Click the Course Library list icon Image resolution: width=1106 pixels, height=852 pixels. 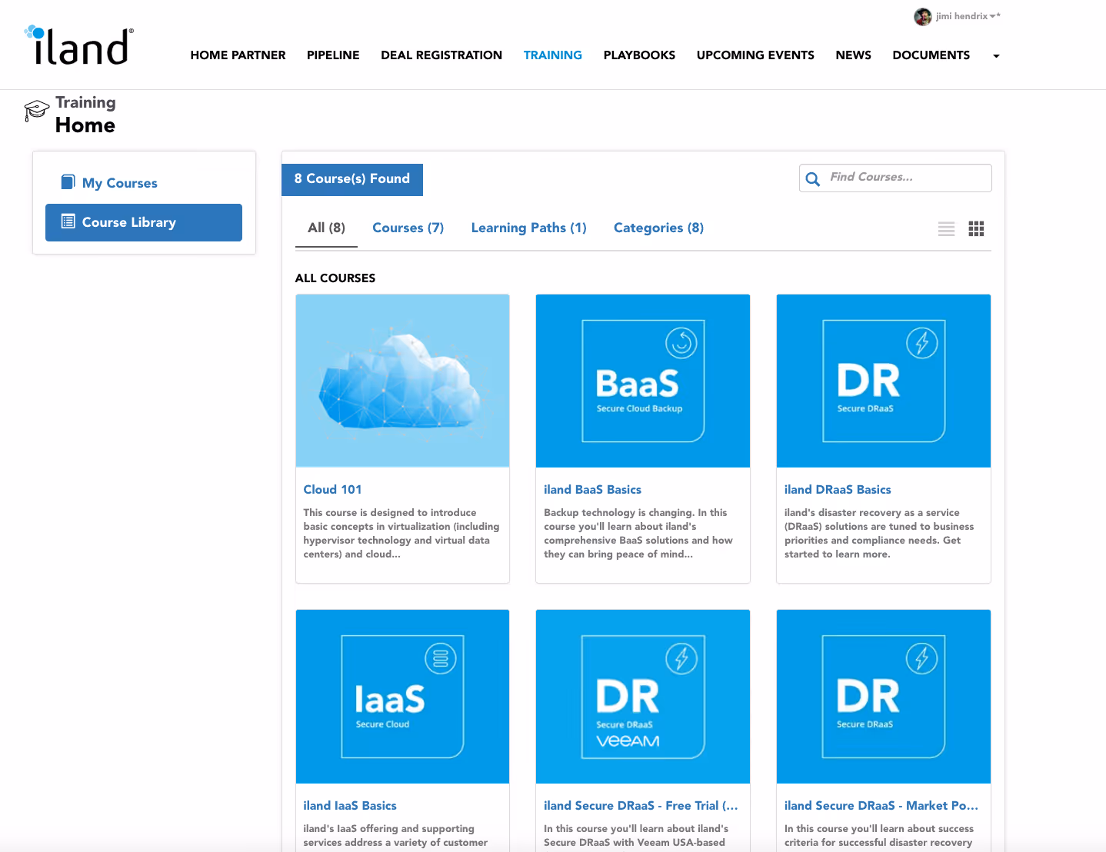pos(68,221)
